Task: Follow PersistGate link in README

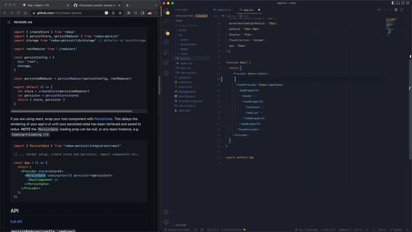Action: click(103, 119)
